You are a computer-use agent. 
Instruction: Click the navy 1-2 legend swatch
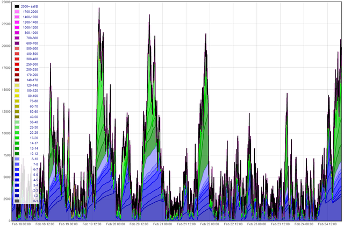[17, 196]
